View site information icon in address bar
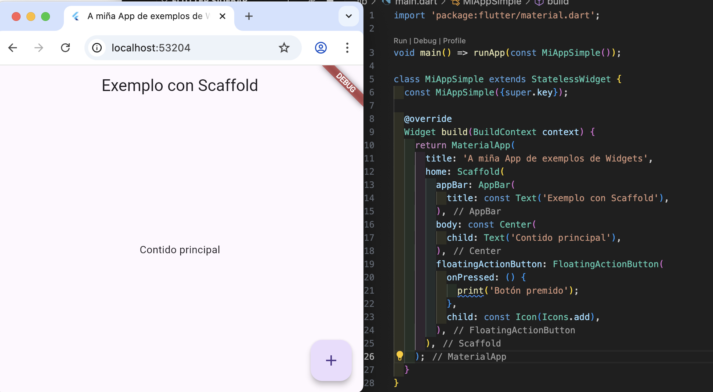 point(97,48)
